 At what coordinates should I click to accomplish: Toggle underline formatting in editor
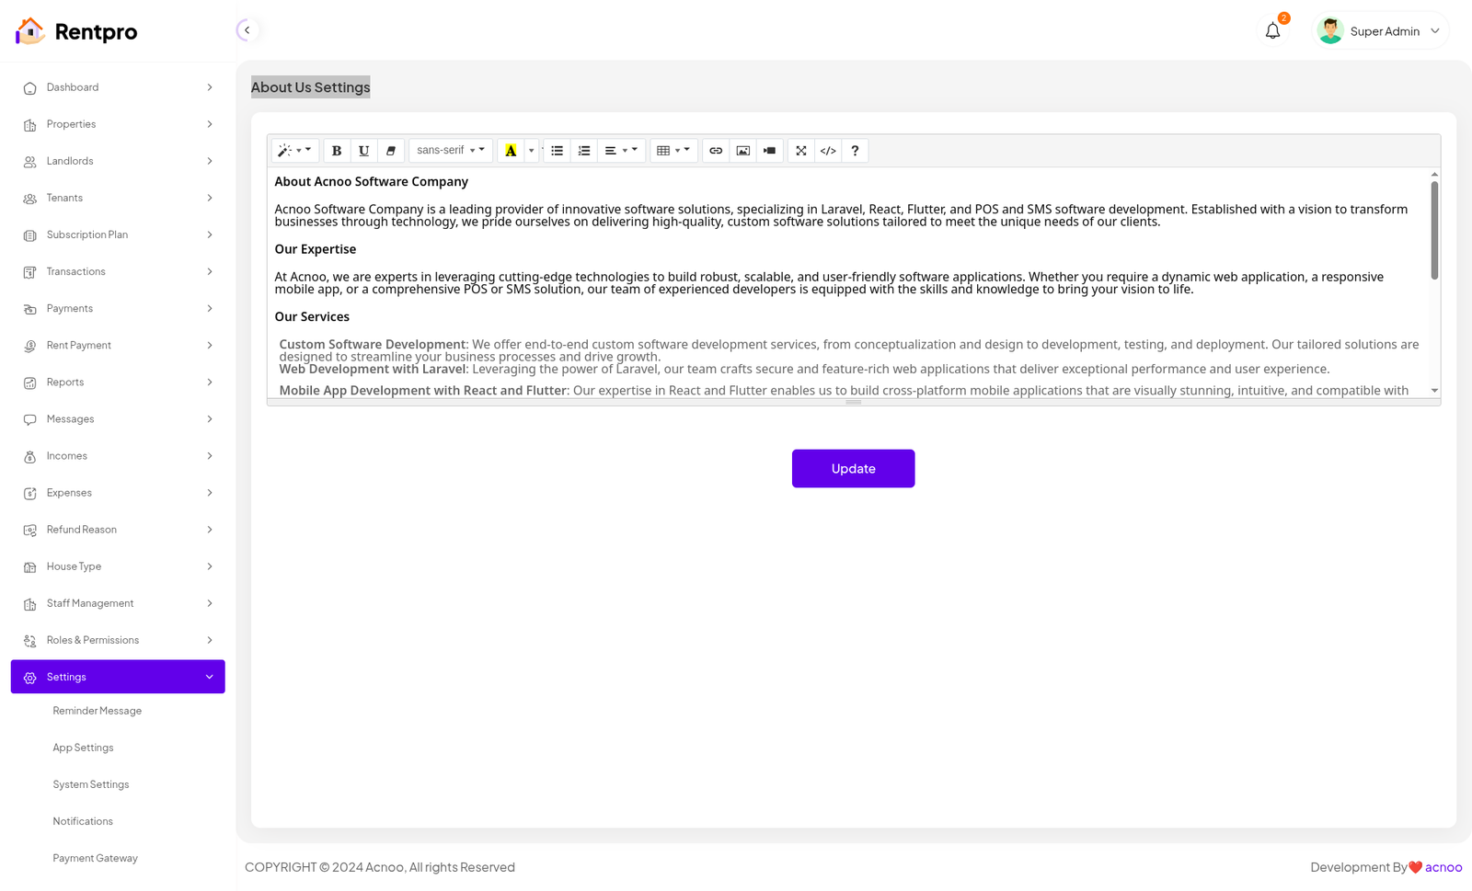coord(363,151)
